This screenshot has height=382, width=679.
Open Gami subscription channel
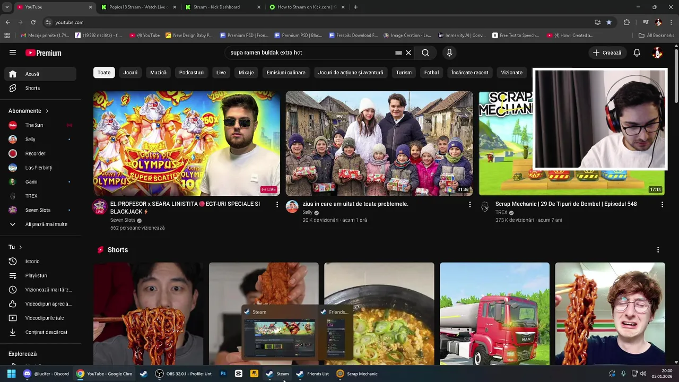pos(40,182)
